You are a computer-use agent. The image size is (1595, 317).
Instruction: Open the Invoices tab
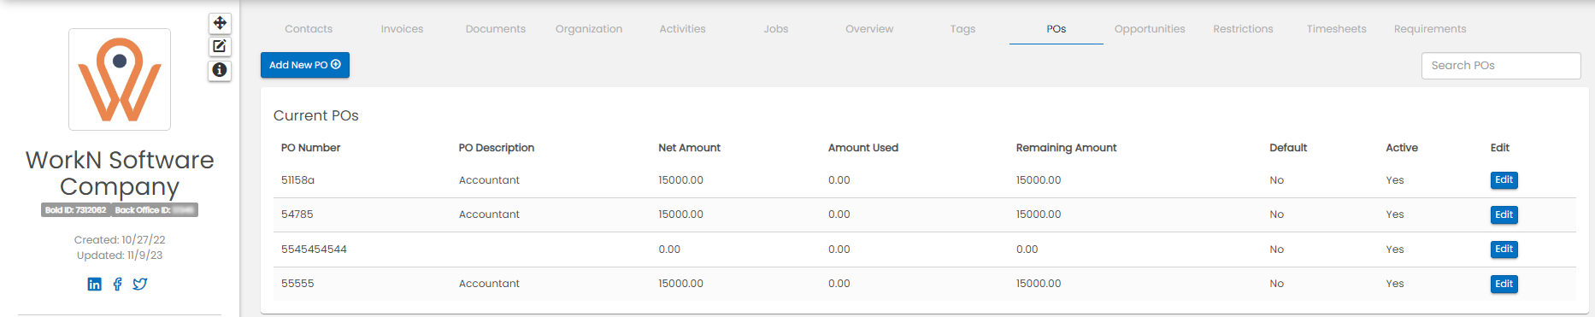pyautogui.click(x=402, y=29)
